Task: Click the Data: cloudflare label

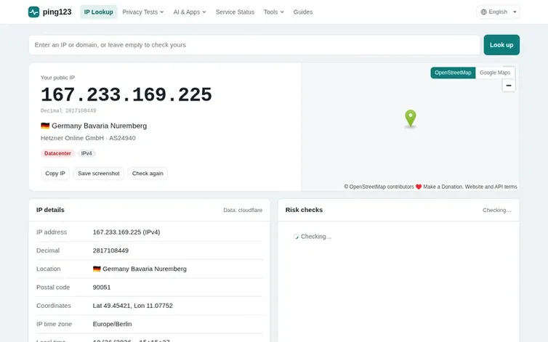Action: tap(243, 210)
